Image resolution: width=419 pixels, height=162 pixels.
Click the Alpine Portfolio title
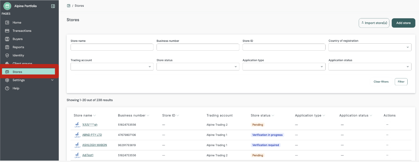(25, 6)
